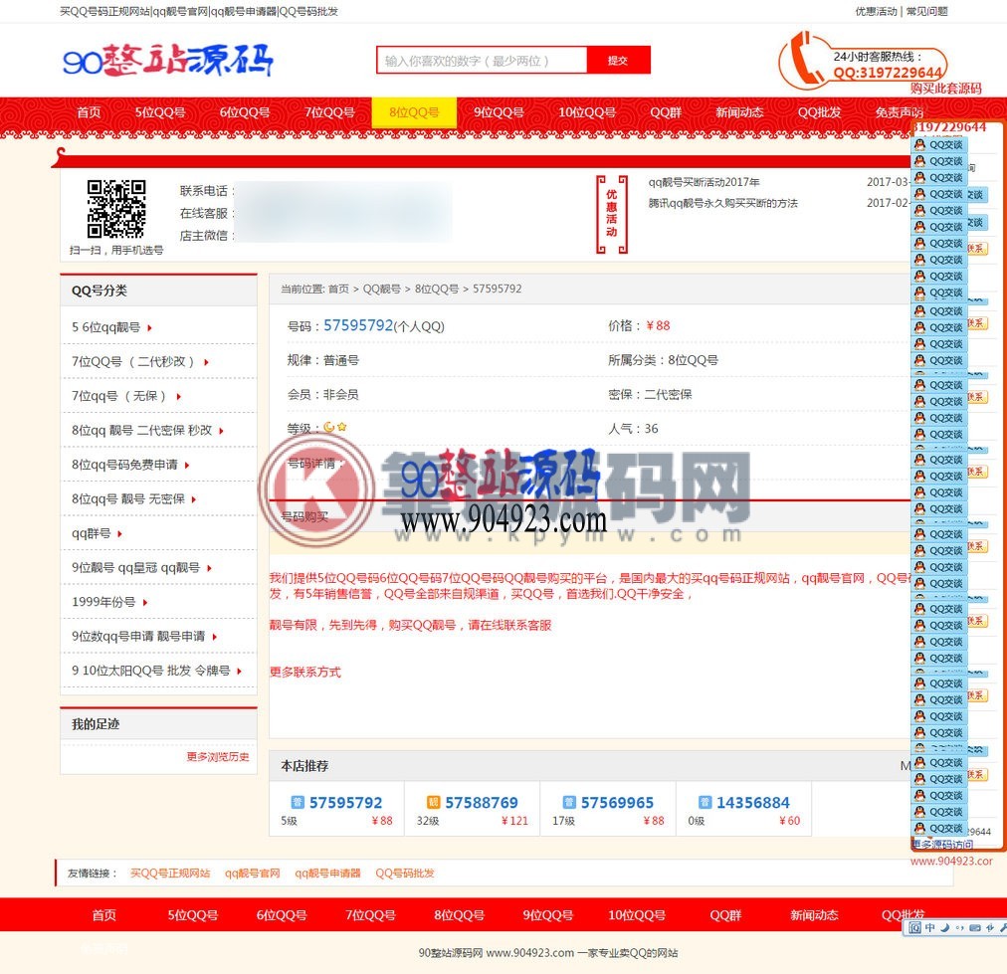Click the price ¥88 in details
Screen dimensions: 1007x974
click(x=658, y=325)
